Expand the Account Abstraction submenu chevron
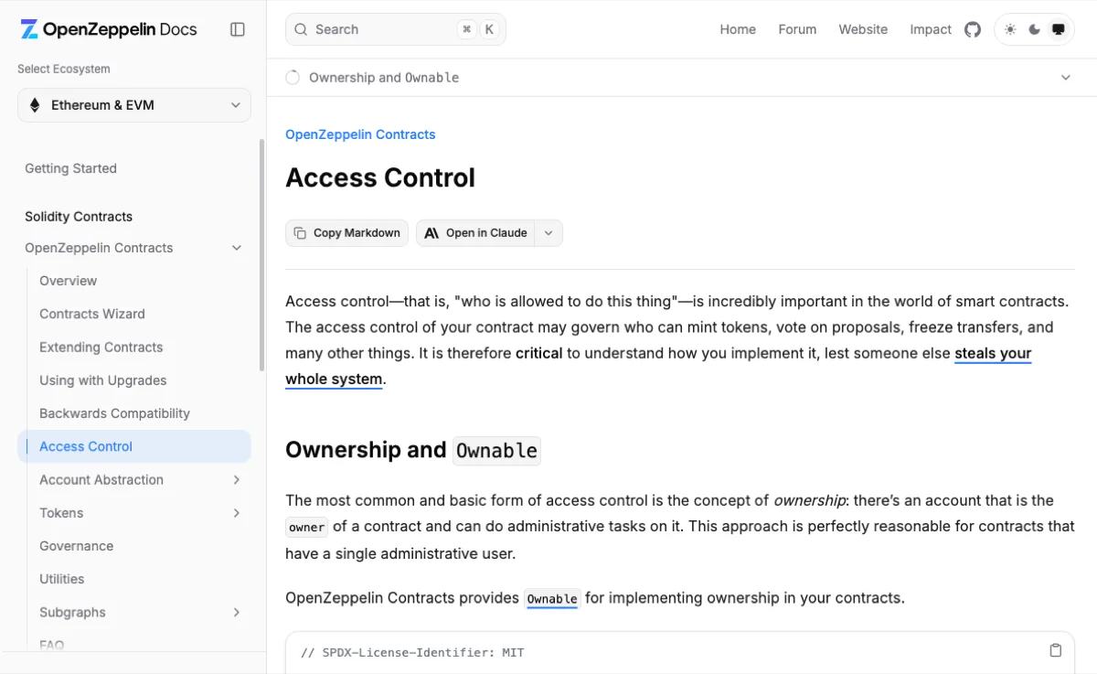The image size is (1097, 674). [237, 480]
